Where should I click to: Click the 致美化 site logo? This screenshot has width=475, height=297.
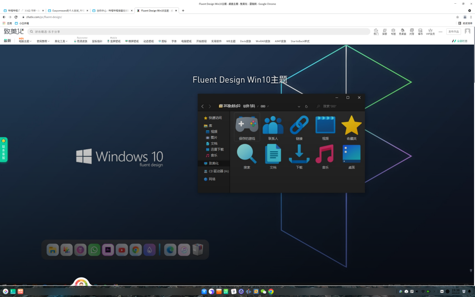13,31
